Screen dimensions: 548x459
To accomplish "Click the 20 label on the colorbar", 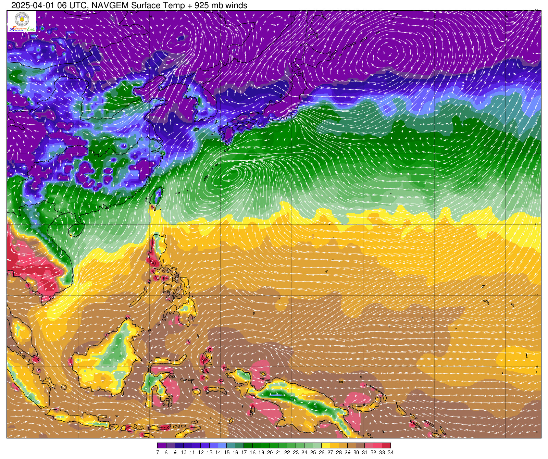I will pyautogui.click(x=270, y=452).
